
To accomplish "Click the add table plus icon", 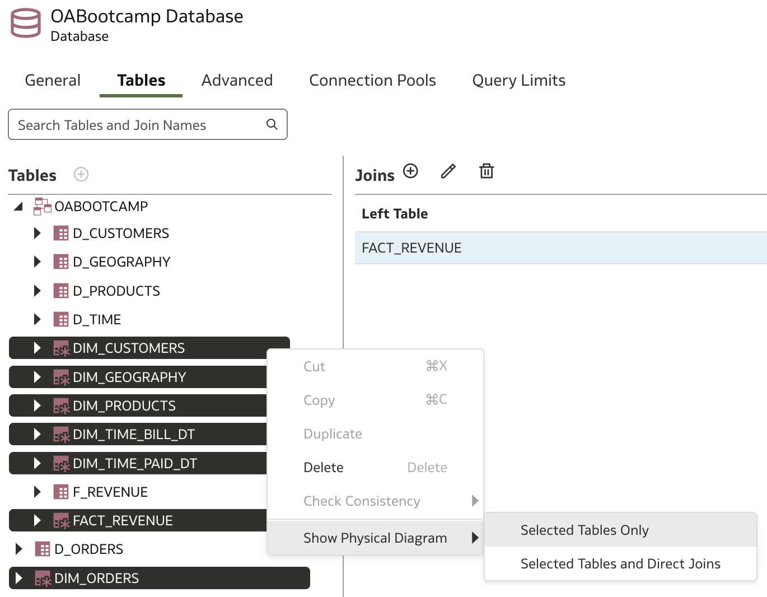I will [x=81, y=174].
